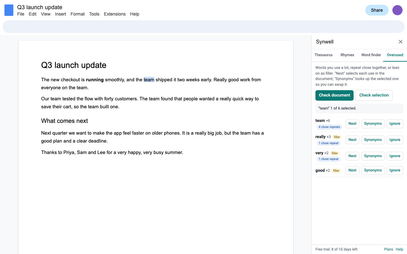Click the "4 close repeats" badge under team
Image resolution: width=407 pixels, height=254 pixels.
point(329,127)
